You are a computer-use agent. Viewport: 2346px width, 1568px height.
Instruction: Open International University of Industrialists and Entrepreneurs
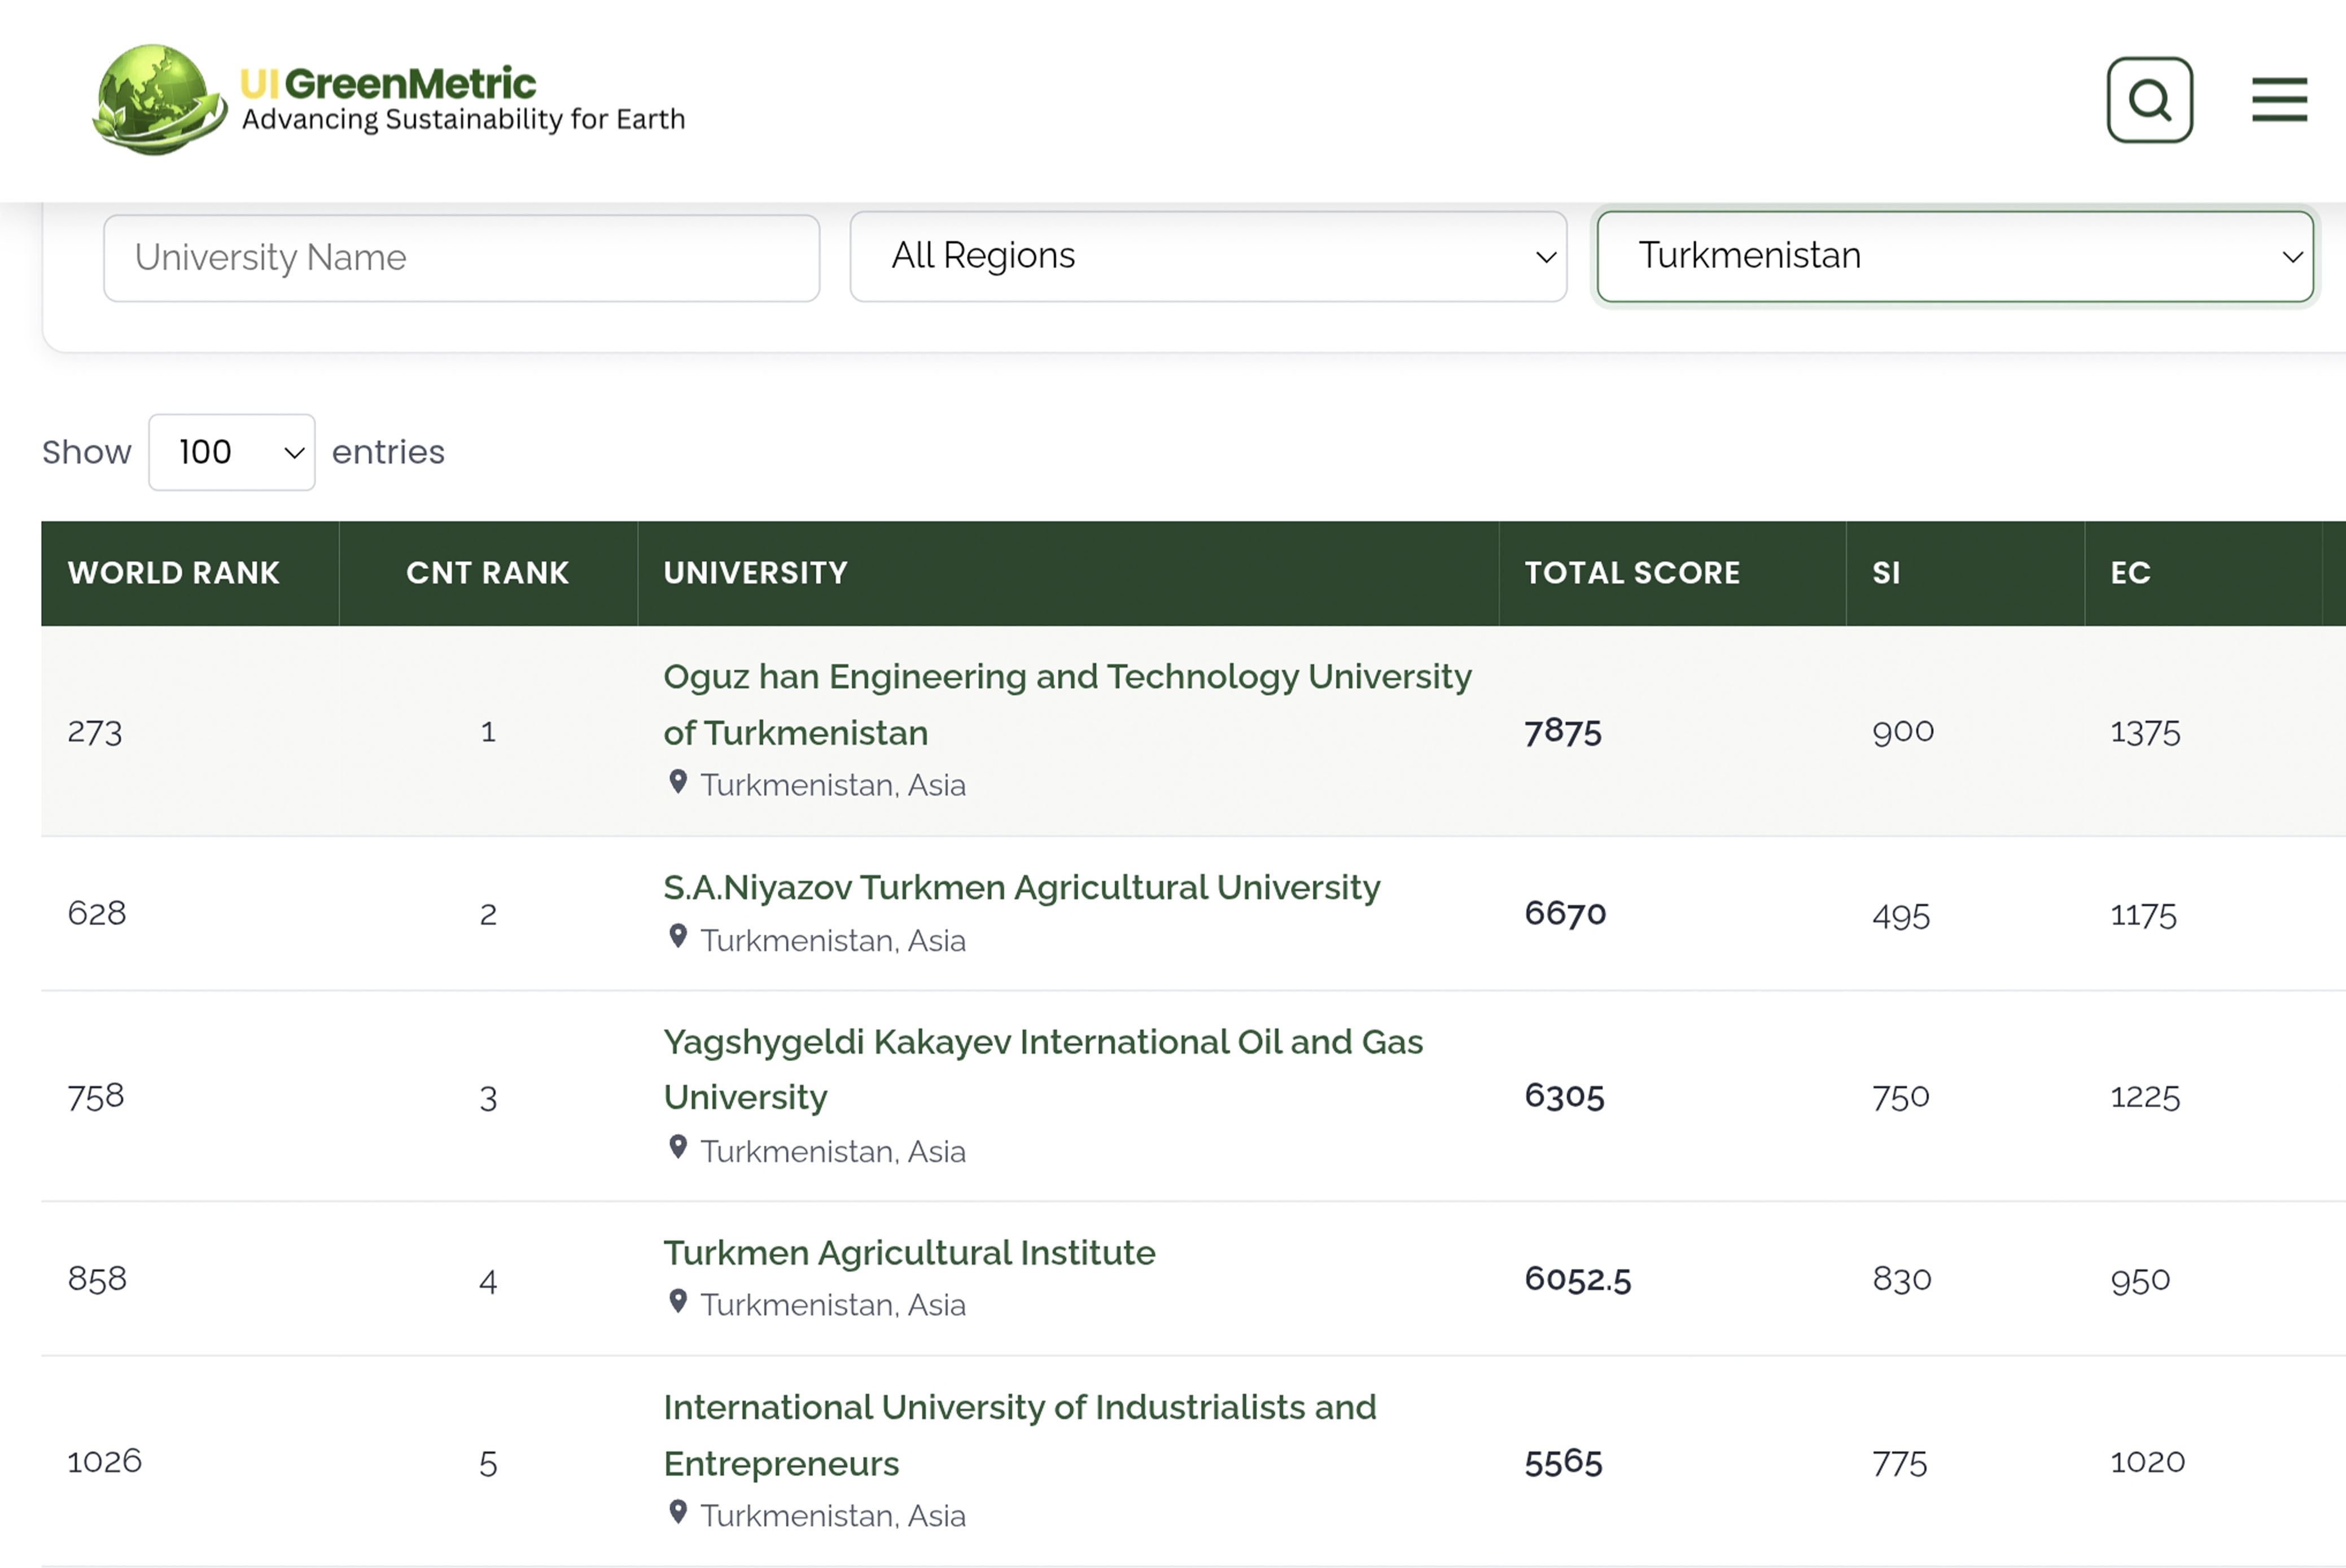tap(1020, 1436)
